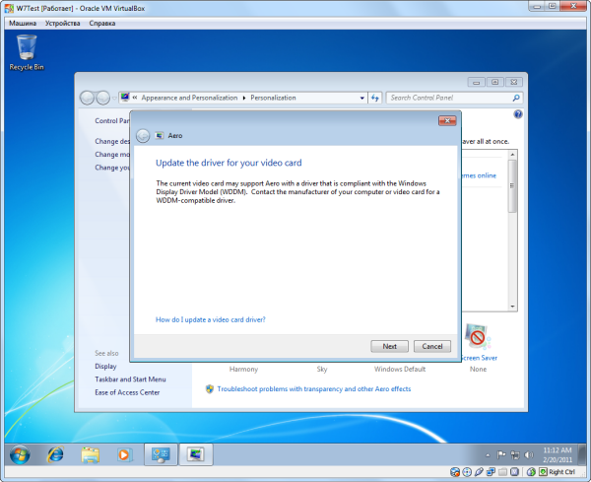This screenshot has height=482, width=591.
Task: Open Windows Explorer from taskbar
Action: [x=90, y=454]
